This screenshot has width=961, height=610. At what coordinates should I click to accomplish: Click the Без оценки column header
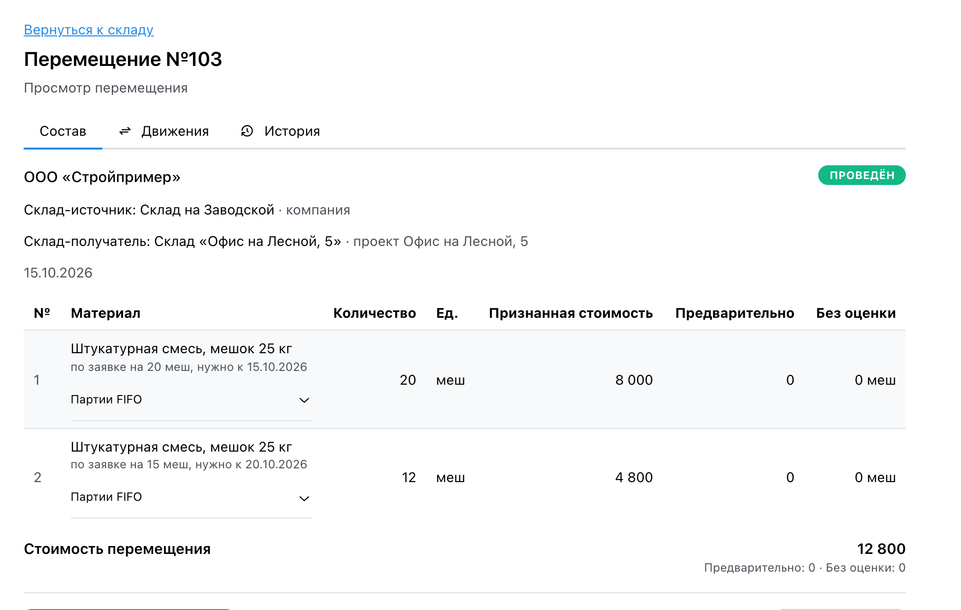point(856,313)
